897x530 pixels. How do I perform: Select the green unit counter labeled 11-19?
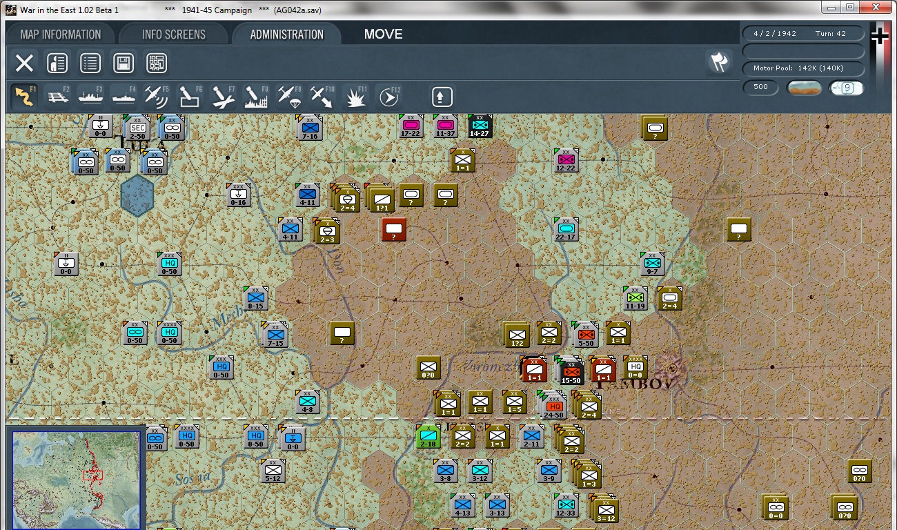click(x=635, y=298)
